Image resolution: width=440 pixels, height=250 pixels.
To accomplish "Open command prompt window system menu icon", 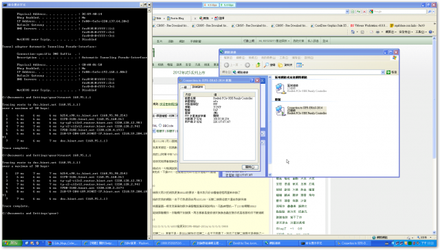I will coord(5,5).
